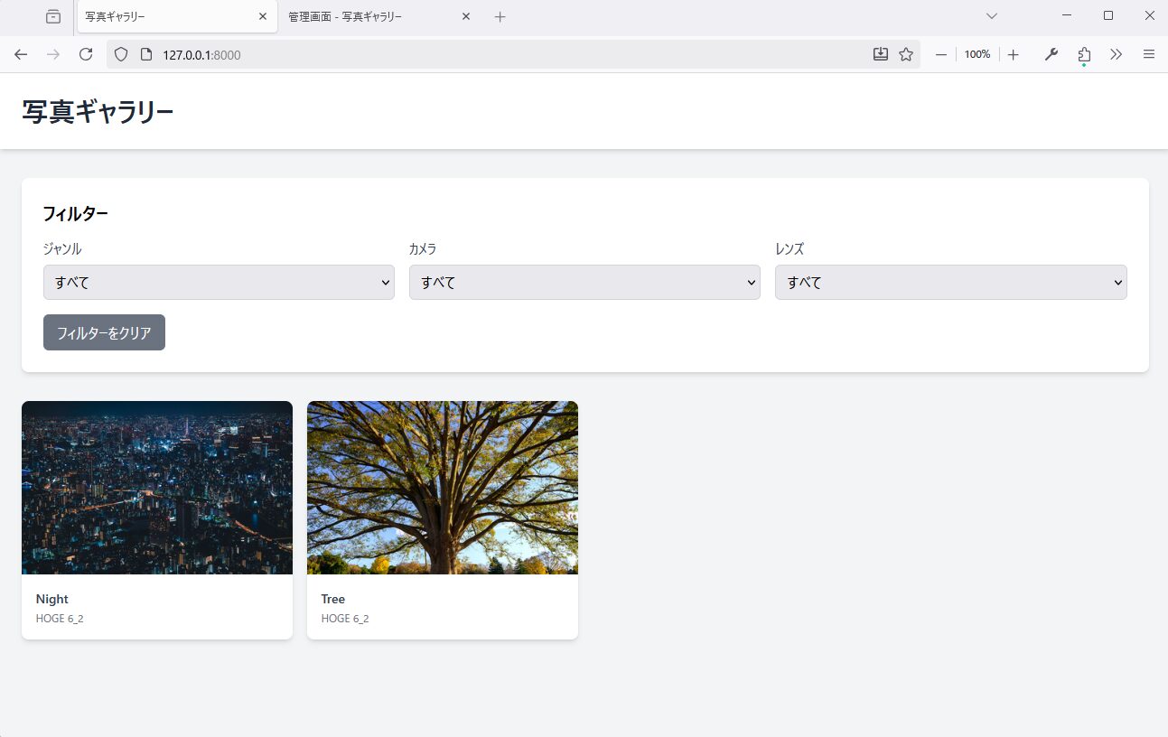The height and width of the screenshot is (737, 1168).
Task: Click the フィルターをクリア button
Action: pyautogui.click(x=104, y=332)
